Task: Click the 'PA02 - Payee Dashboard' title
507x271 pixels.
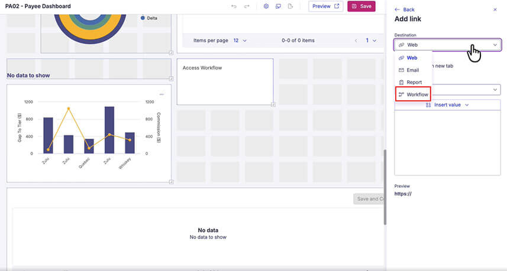Action: point(38,6)
